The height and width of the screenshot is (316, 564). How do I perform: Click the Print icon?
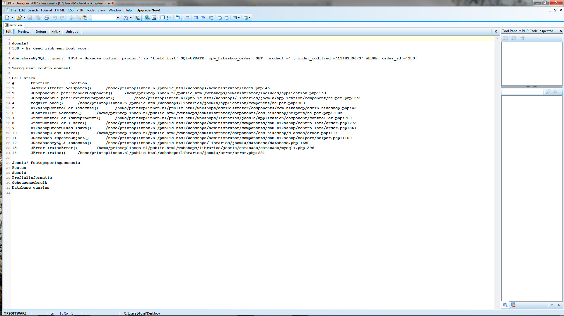(x=47, y=18)
